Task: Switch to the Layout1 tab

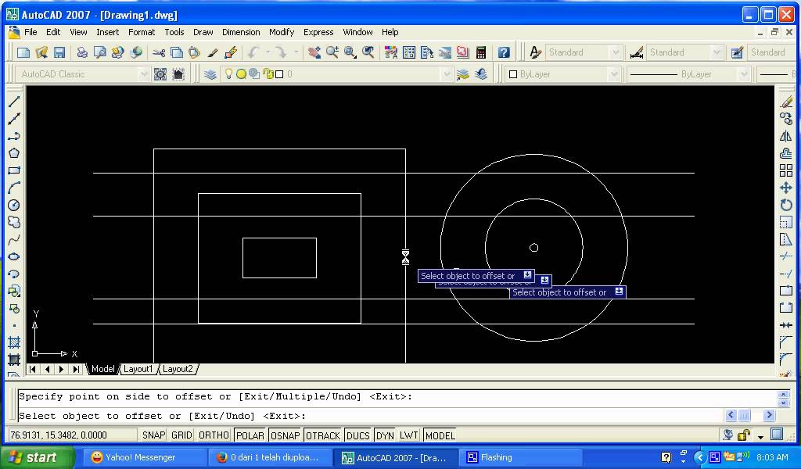Action: [138, 368]
